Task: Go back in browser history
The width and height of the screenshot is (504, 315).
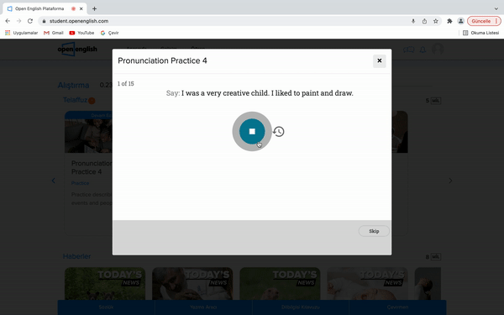Action: coord(8,21)
